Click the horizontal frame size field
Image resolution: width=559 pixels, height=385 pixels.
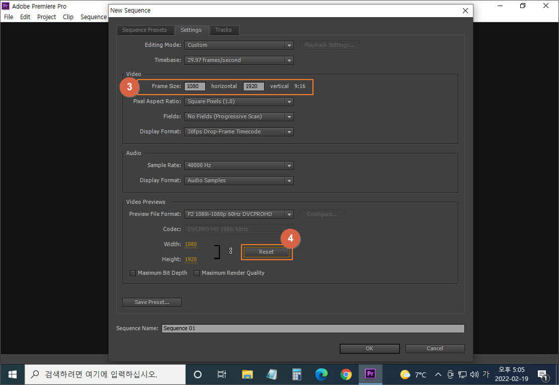195,86
